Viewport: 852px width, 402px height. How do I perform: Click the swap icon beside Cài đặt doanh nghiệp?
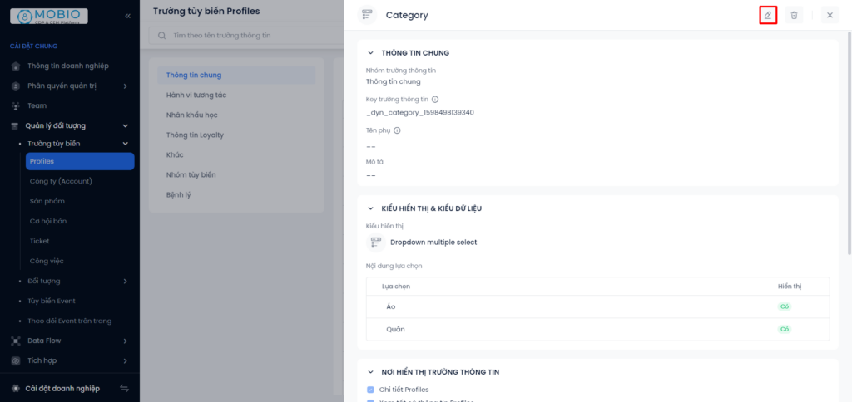click(125, 389)
